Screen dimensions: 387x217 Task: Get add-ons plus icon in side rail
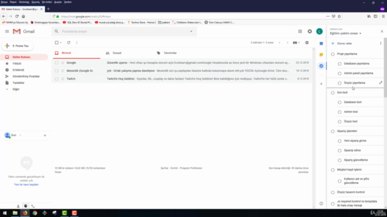coord(321,84)
